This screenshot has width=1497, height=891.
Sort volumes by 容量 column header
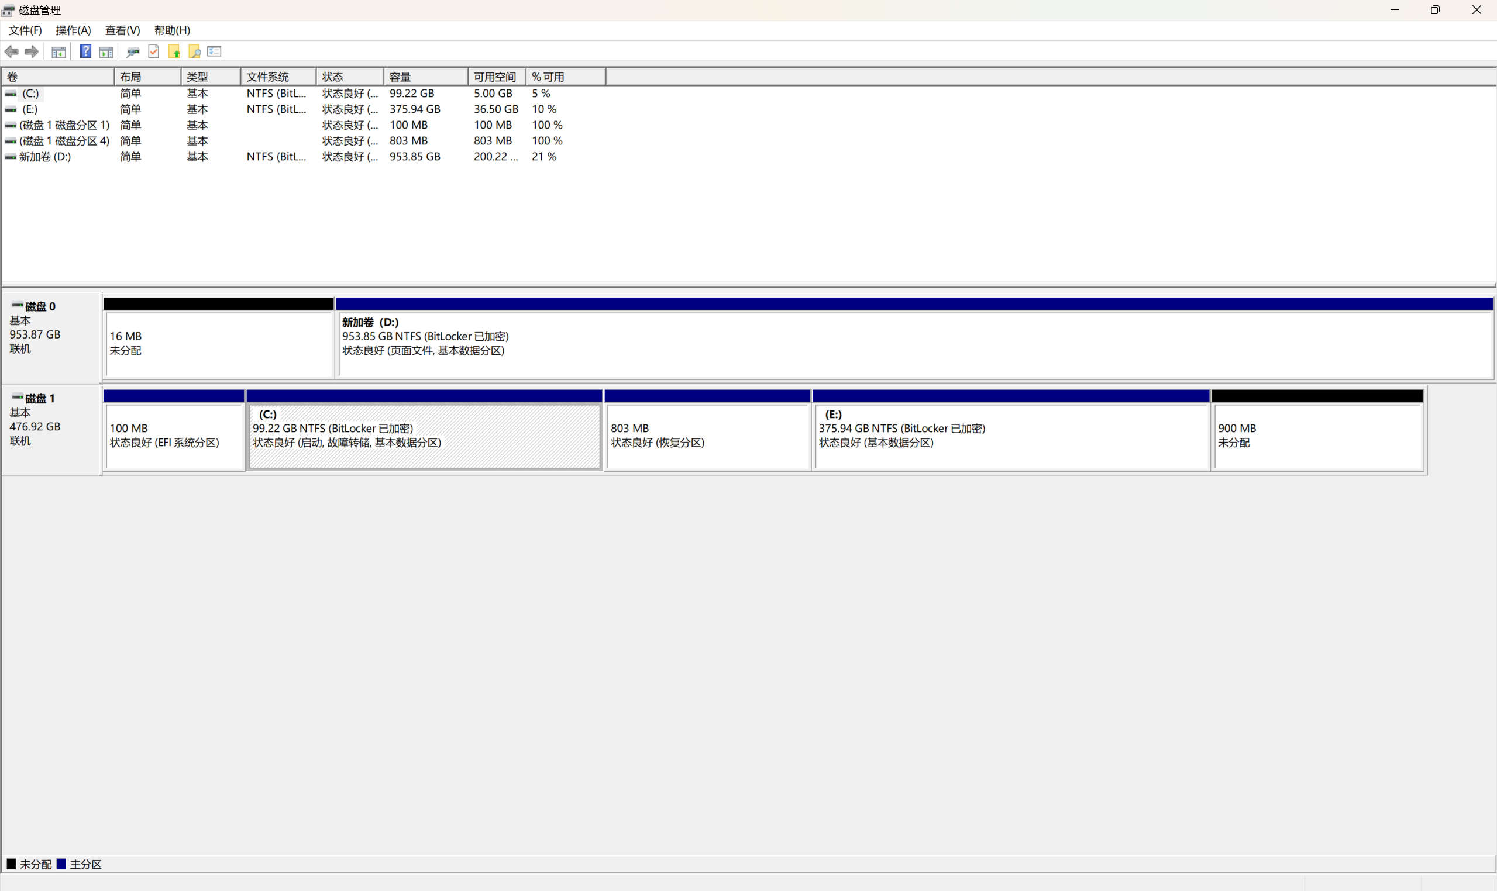[x=425, y=77]
